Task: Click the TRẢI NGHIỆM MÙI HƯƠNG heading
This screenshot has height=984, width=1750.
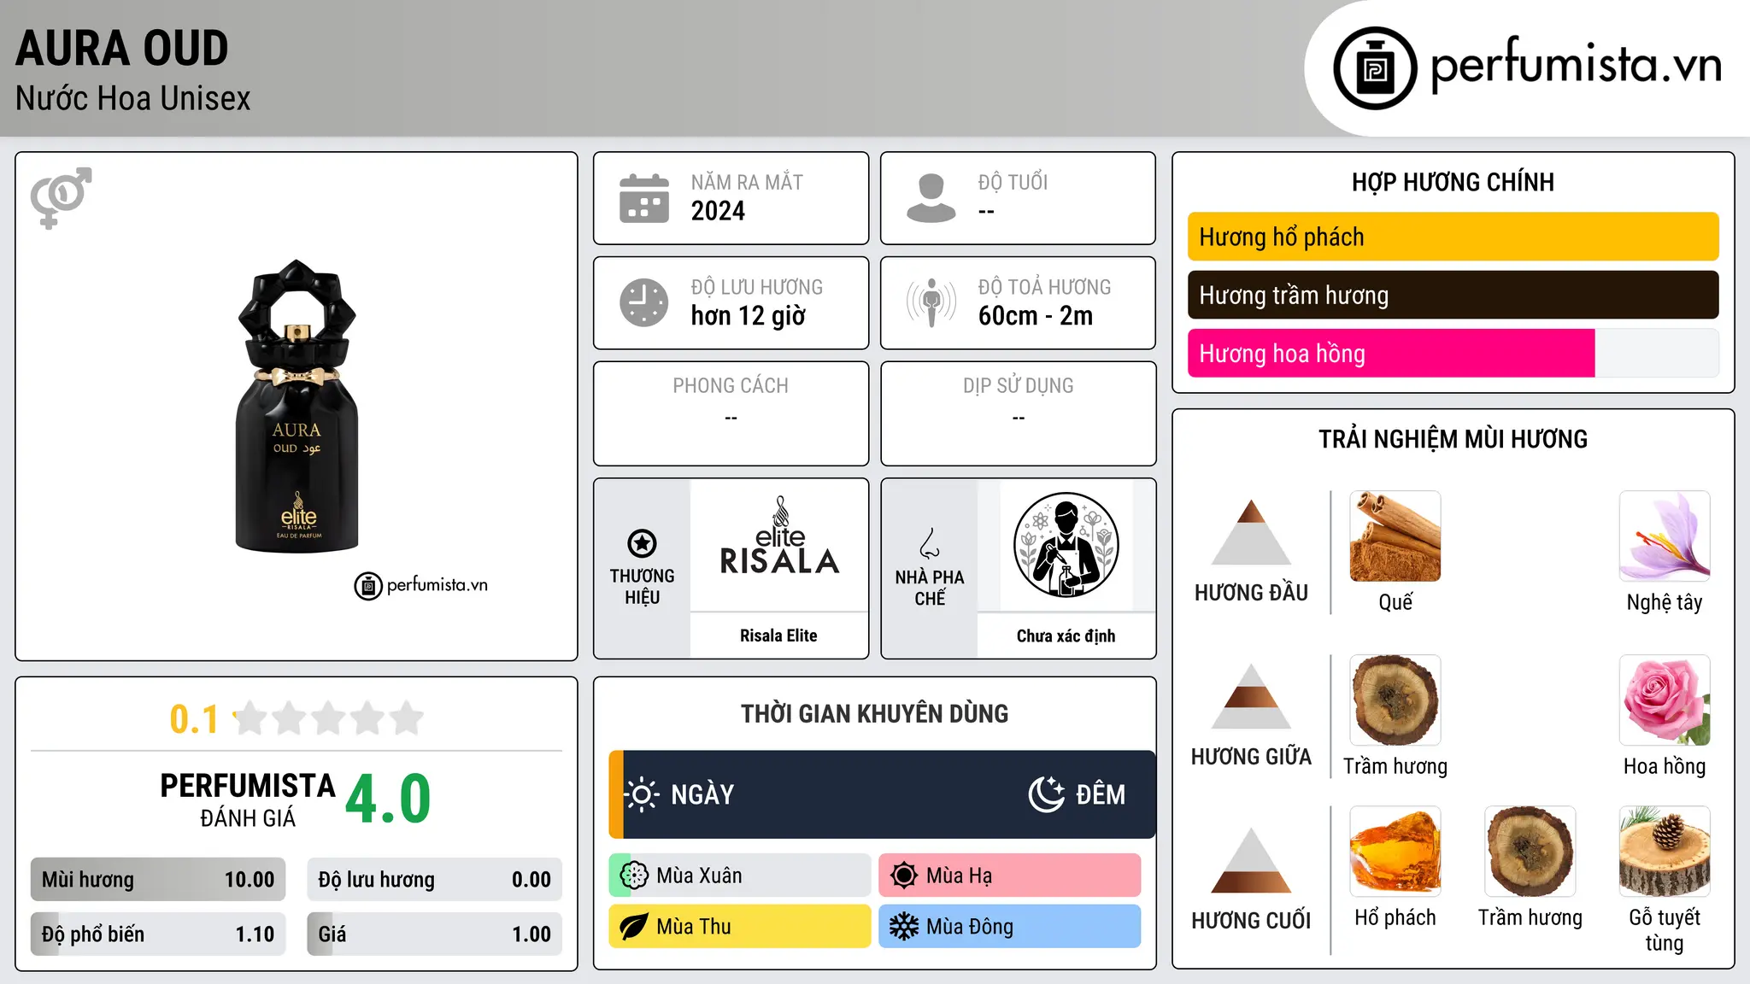Action: pos(1453,439)
